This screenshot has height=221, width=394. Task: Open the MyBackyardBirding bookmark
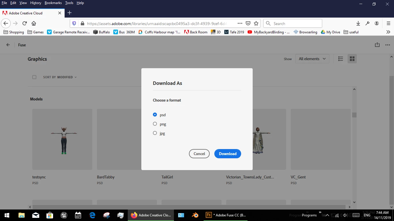point(269,32)
